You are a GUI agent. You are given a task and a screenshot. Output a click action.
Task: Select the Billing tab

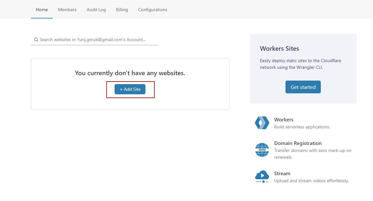tap(122, 10)
